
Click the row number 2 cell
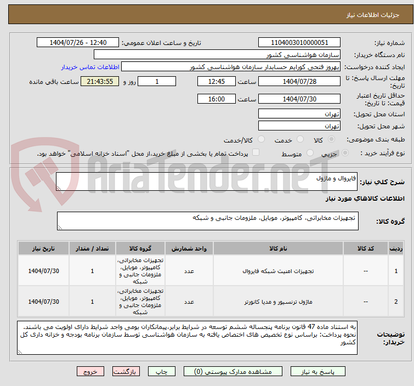396,302
